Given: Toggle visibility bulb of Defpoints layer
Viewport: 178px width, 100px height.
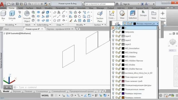Looking at the screenshot, I should pyautogui.click(x=113, y=32).
